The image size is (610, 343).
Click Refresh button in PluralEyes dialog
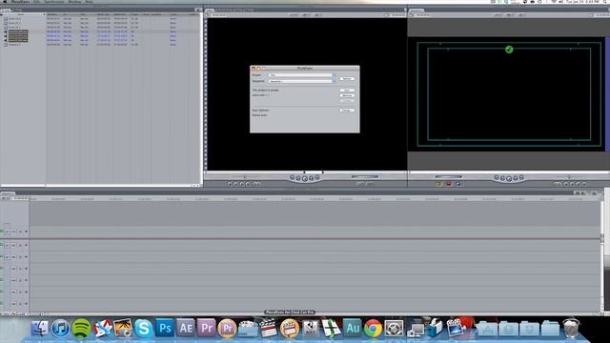[x=347, y=78]
